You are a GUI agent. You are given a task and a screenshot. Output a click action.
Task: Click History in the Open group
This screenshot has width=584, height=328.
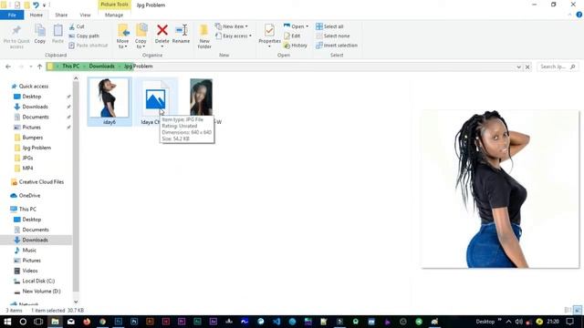coord(296,46)
